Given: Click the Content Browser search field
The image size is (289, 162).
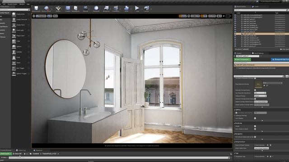Looking at the screenshot, I should pos(119,157).
